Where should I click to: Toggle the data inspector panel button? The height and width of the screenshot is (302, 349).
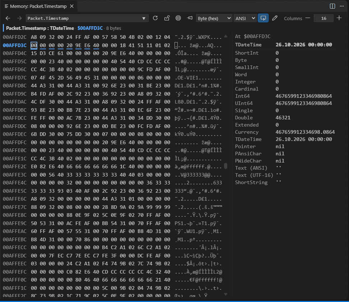point(263,18)
